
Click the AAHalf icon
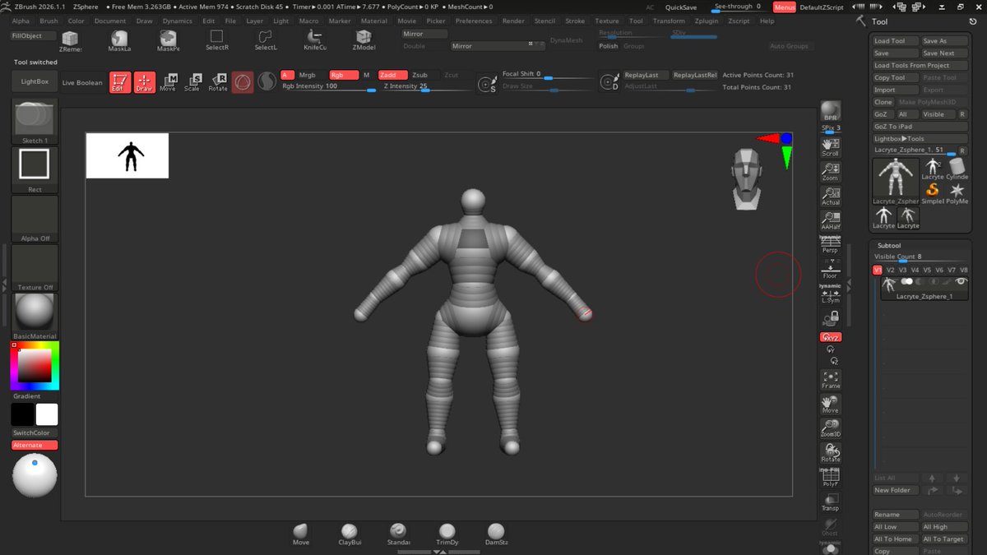(831, 220)
